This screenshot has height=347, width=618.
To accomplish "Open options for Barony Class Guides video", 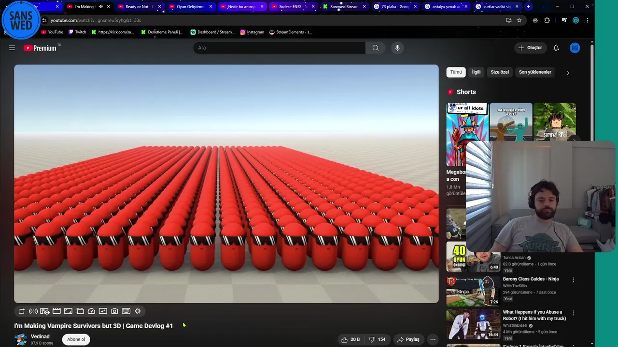I will tap(573, 280).
